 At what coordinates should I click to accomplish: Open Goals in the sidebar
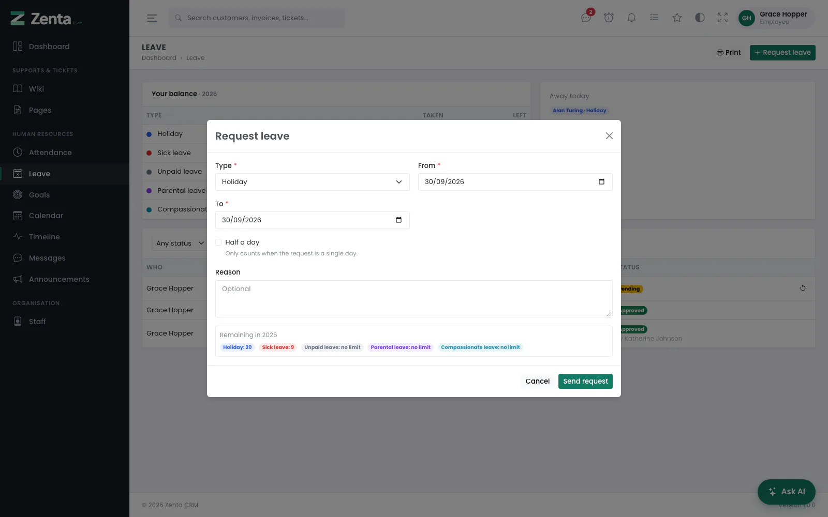click(65, 195)
